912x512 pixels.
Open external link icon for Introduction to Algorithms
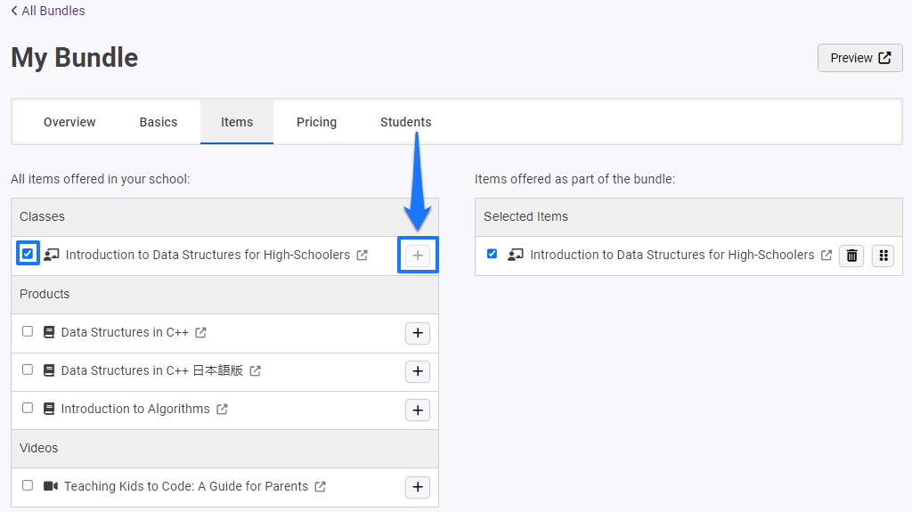(x=222, y=409)
